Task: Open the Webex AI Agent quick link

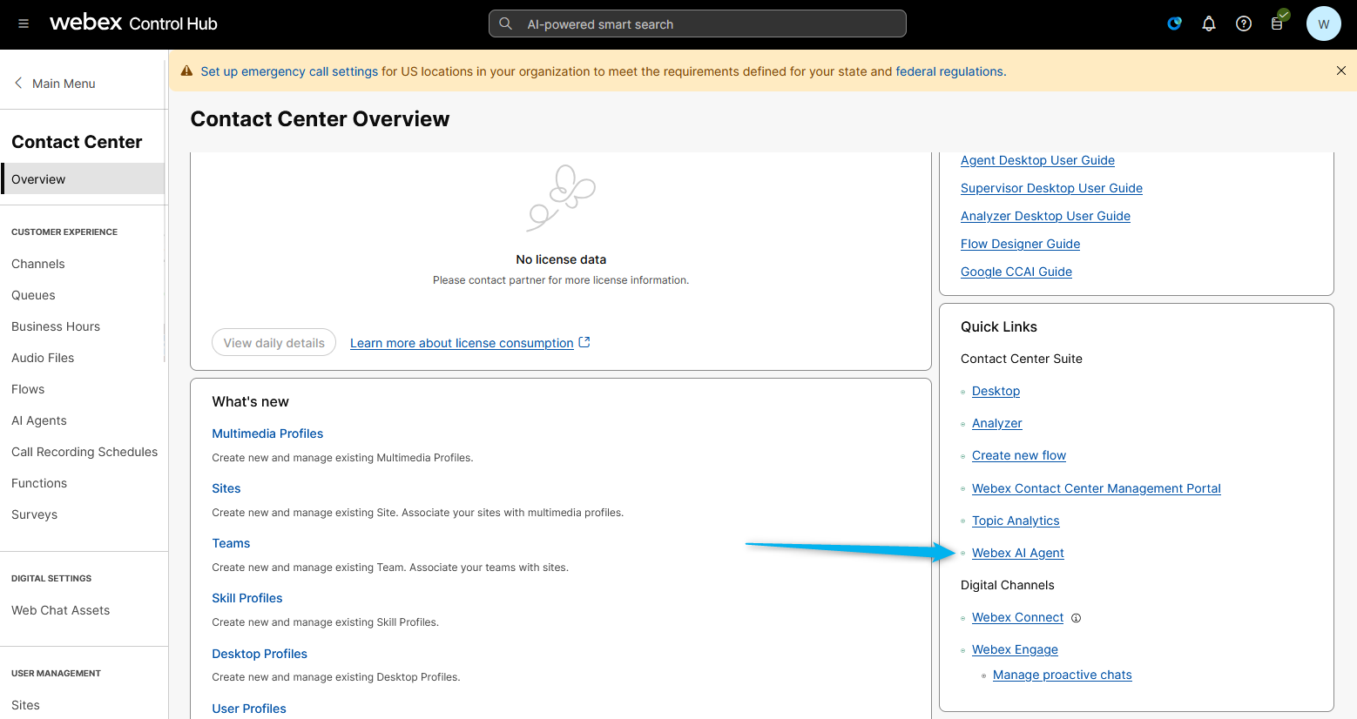Action: click(1017, 553)
